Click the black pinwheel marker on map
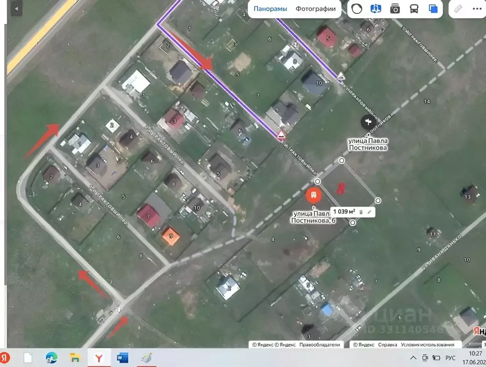486x367 pixels. tap(368, 122)
